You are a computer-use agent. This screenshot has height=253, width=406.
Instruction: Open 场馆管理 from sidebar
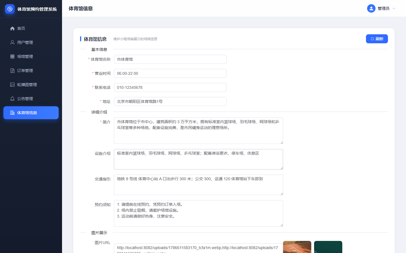31,57
